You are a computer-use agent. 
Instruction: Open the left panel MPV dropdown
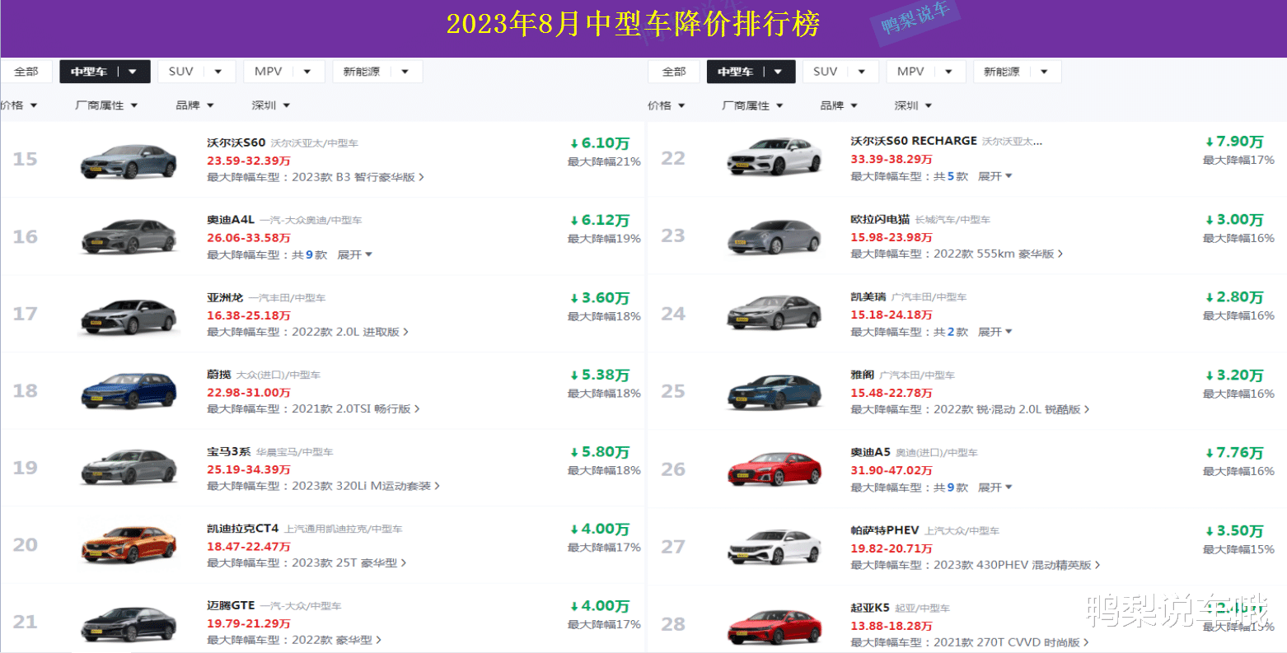pos(283,72)
